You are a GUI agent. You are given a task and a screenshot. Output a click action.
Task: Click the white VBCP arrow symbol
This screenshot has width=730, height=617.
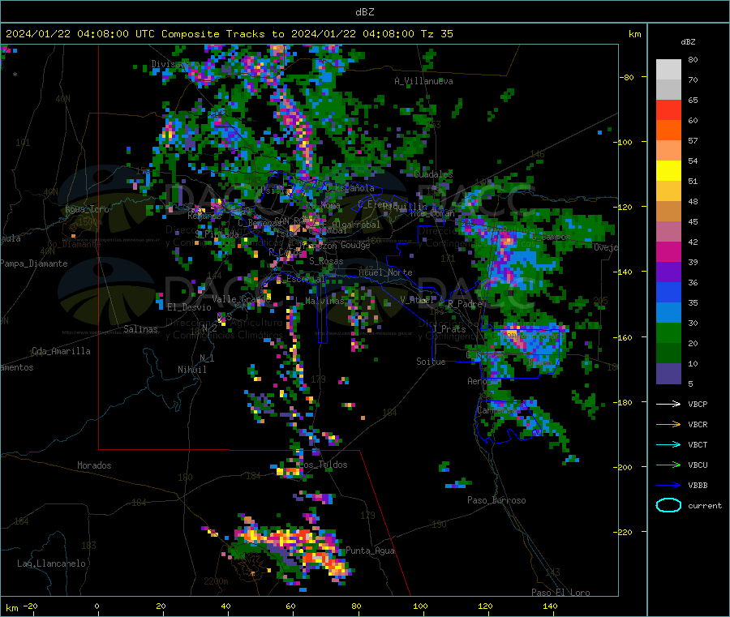click(668, 404)
